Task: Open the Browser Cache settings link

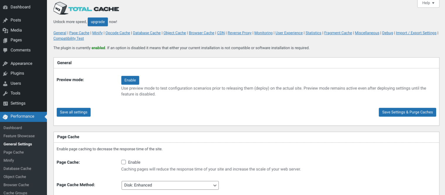Action: tap(202, 33)
